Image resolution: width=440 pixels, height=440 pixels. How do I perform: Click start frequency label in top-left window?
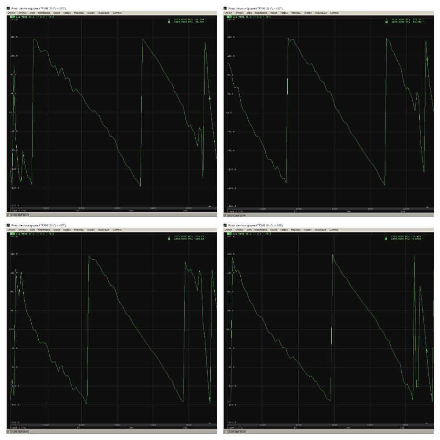pyautogui.click(x=18, y=210)
